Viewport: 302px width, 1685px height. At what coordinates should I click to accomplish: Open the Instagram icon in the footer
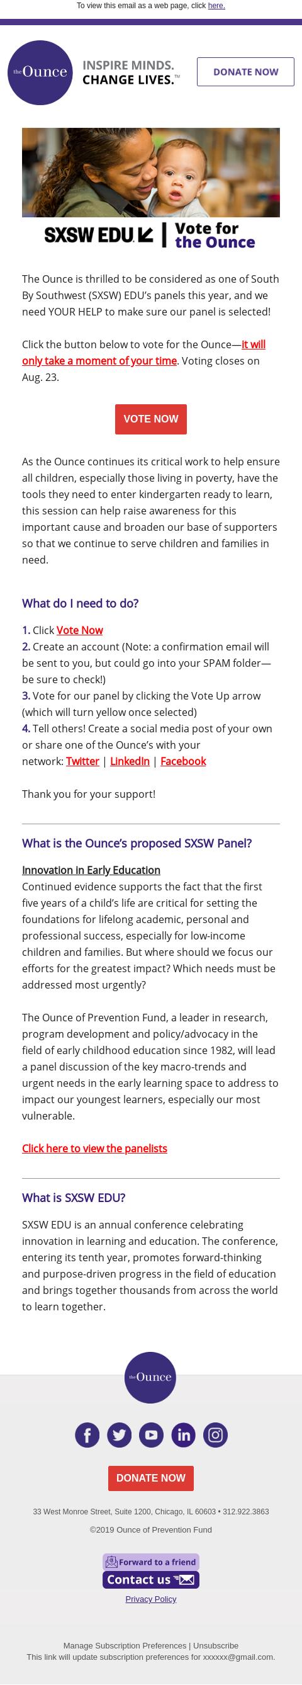[x=216, y=1435]
